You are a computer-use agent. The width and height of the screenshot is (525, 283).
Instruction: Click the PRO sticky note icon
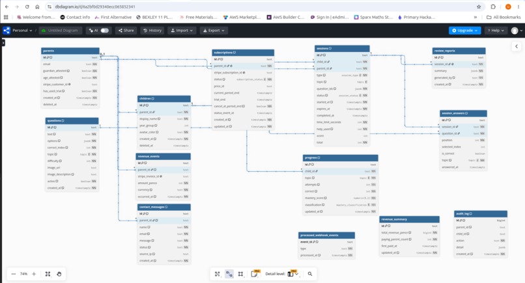[255, 274]
